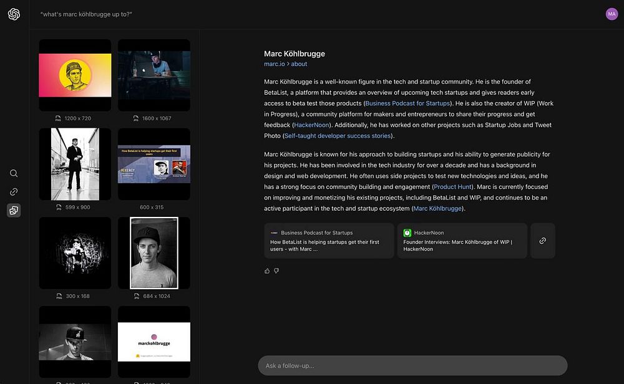Click image type icon next to 684 x 1024

click(x=137, y=296)
